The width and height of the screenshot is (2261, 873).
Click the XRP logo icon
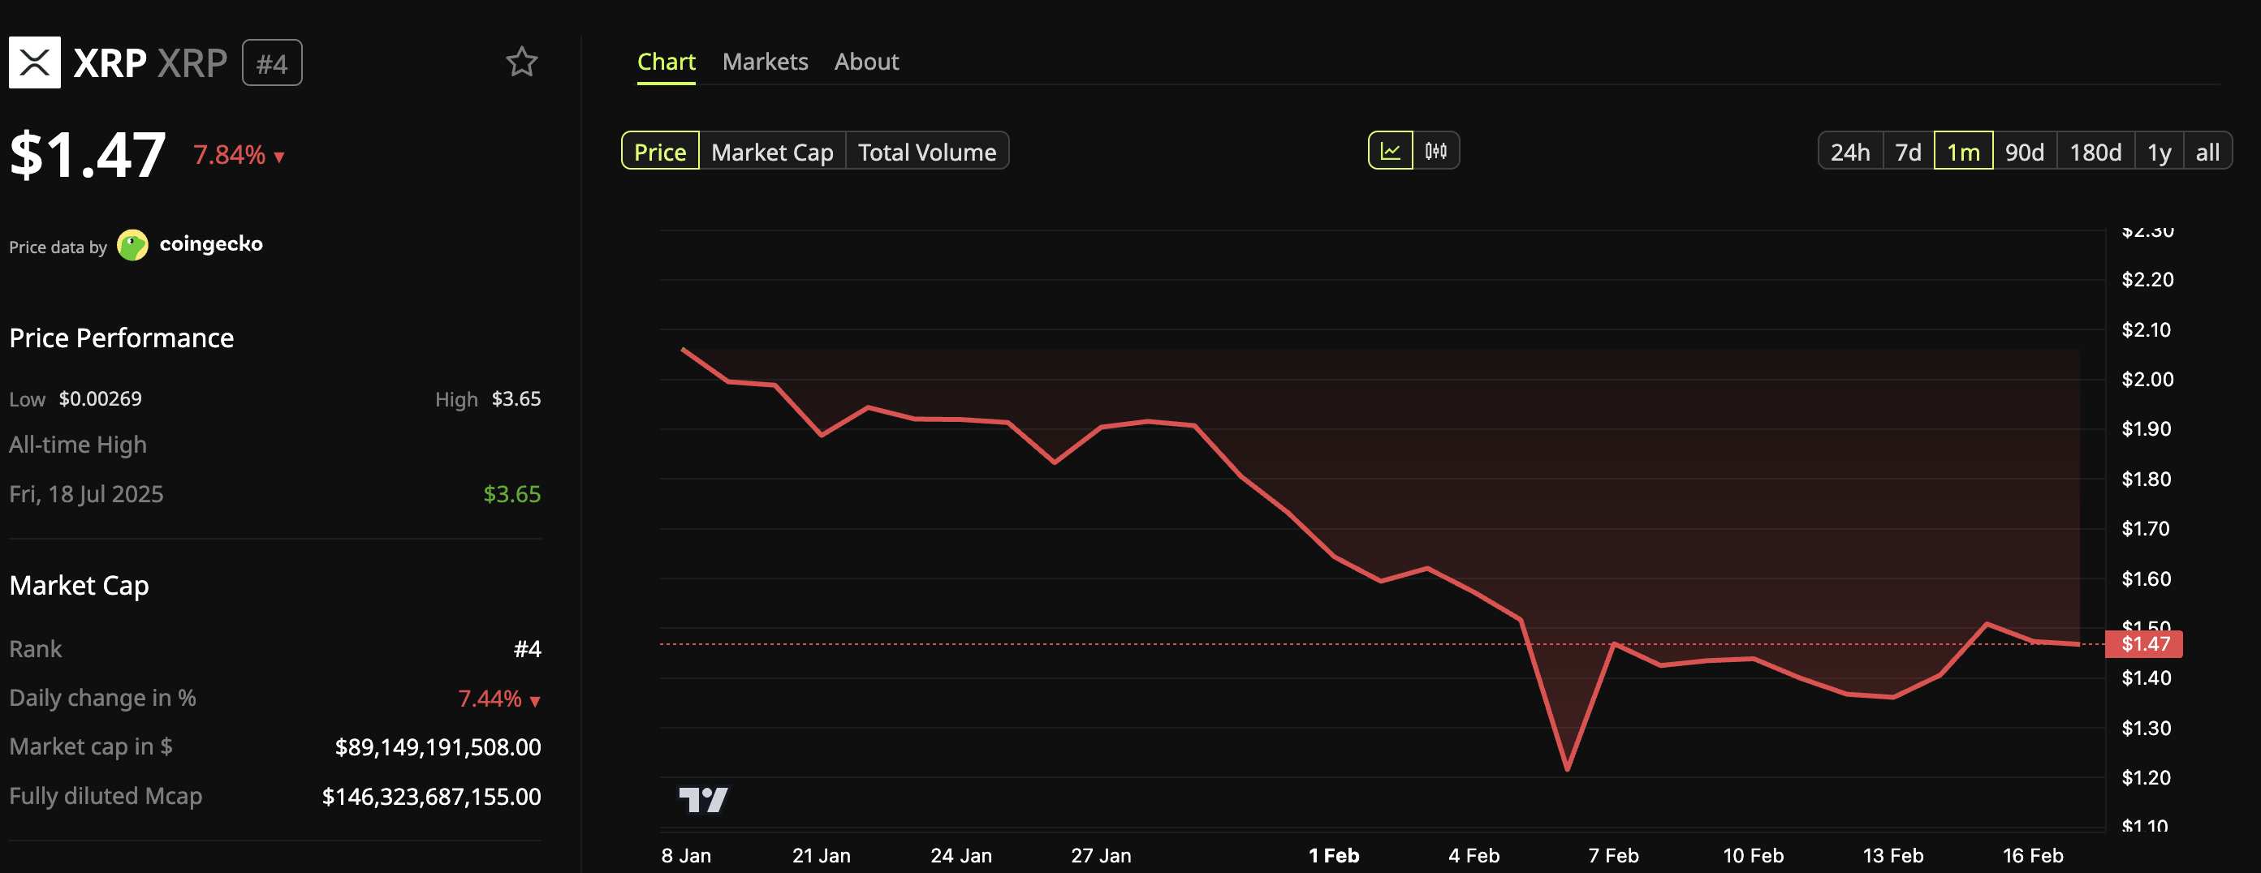pyautogui.click(x=34, y=62)
